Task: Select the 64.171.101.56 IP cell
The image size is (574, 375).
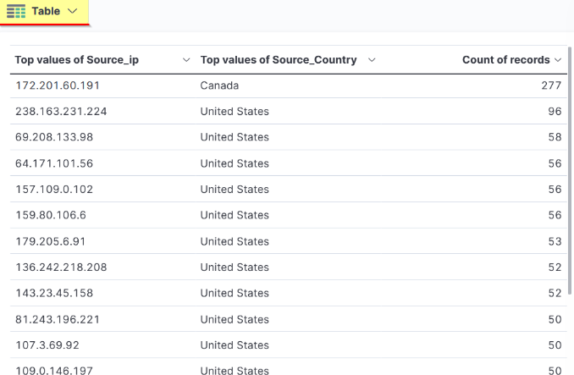Action: (54, 163)
